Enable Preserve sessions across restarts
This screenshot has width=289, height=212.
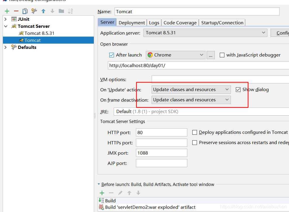tap(194, 143)
